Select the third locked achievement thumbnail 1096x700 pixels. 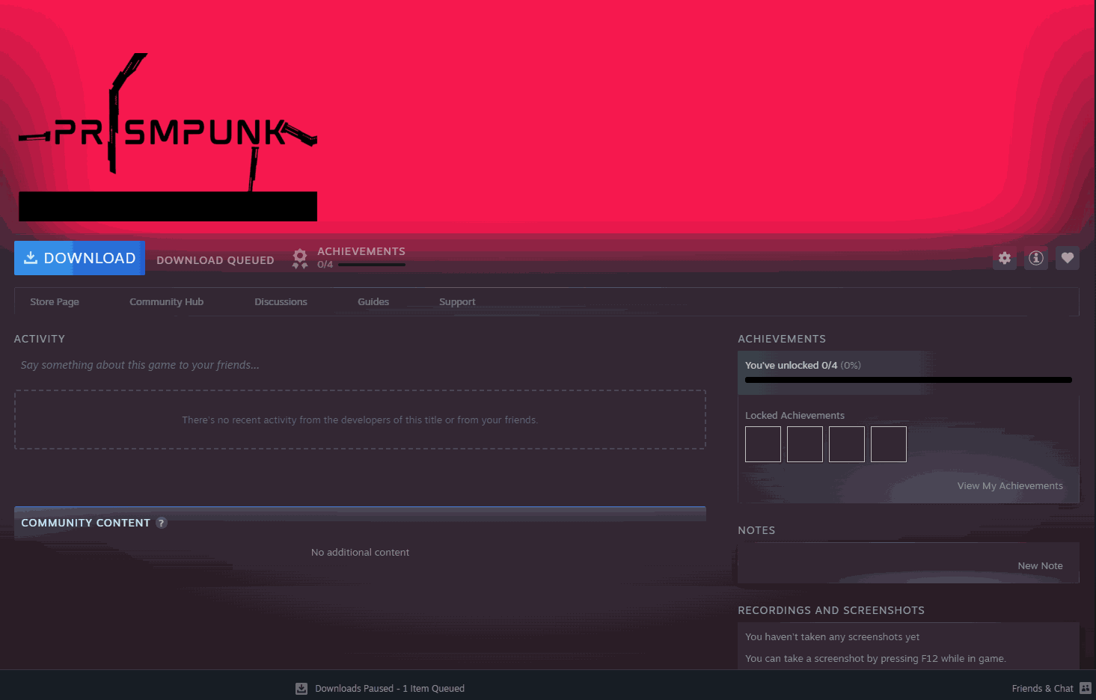[x=847, y=444]
